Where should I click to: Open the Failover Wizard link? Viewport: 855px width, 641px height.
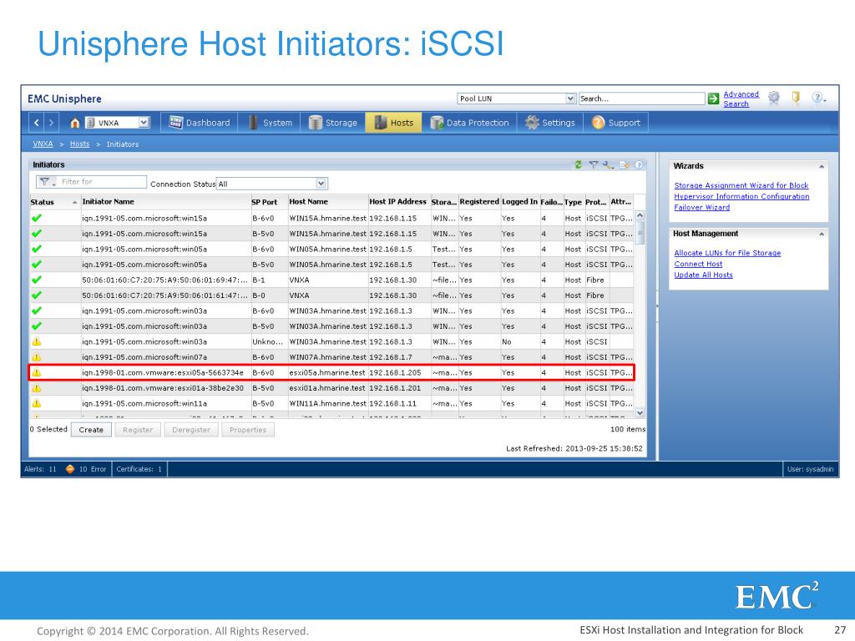click(x=701, y=207)
